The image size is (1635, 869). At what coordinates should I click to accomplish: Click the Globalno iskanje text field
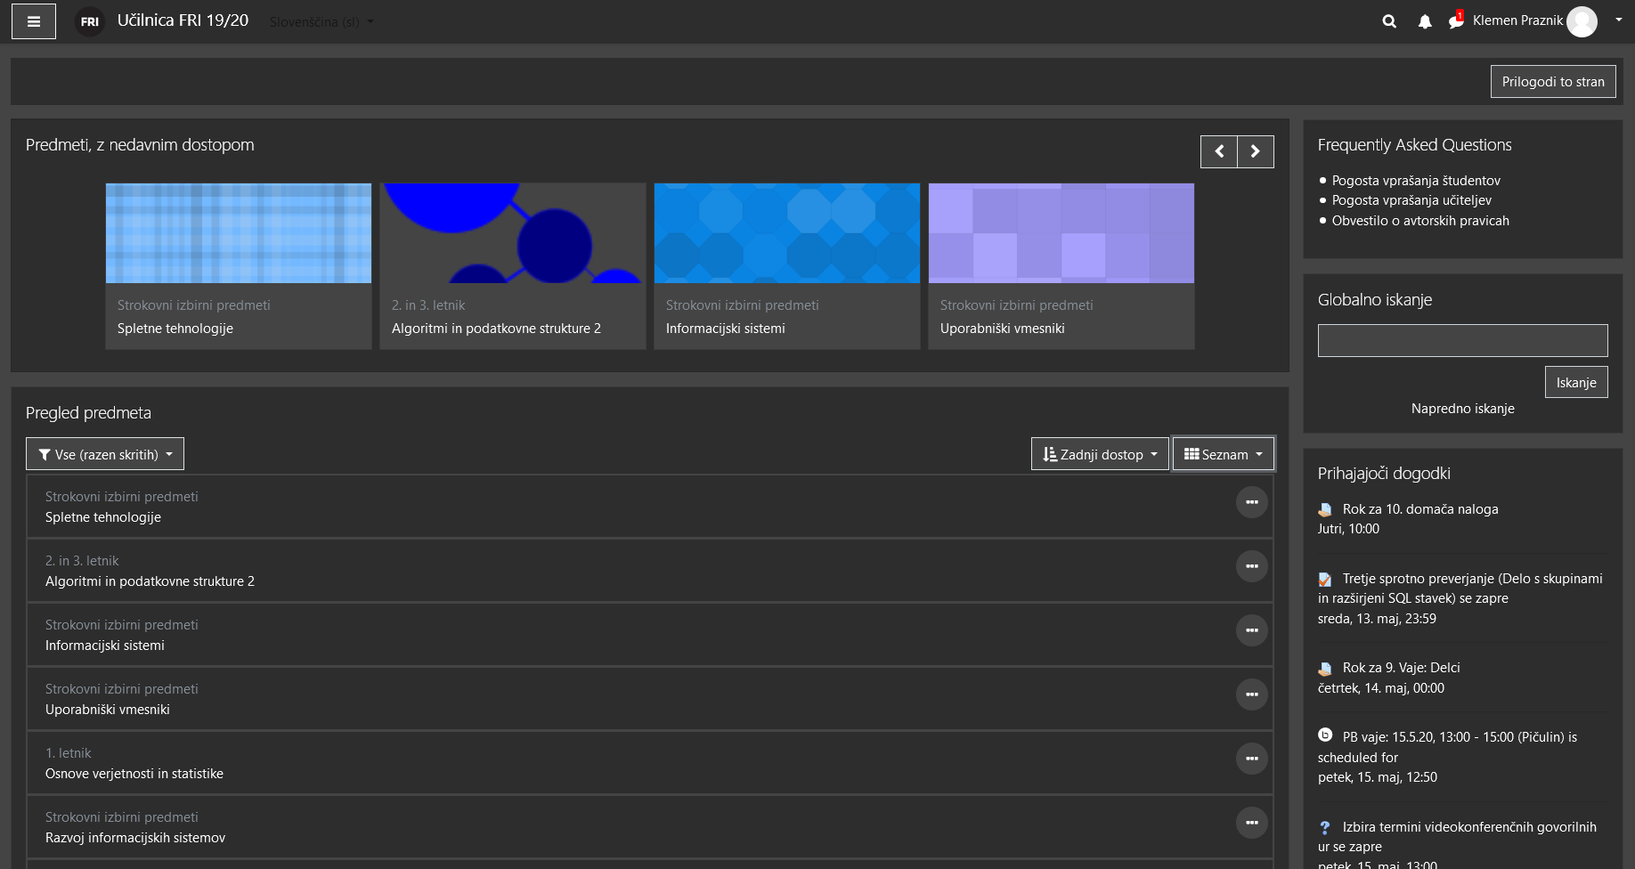click(1462, 340)
